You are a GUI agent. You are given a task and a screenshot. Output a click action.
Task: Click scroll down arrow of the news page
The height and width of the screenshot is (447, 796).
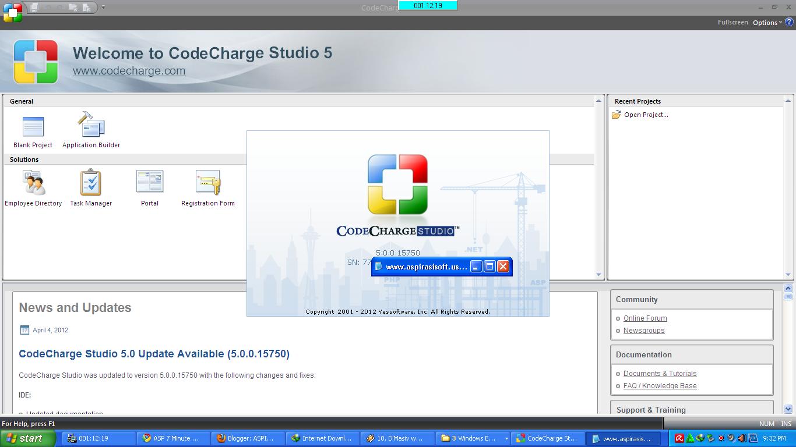(x=788, y=409)
